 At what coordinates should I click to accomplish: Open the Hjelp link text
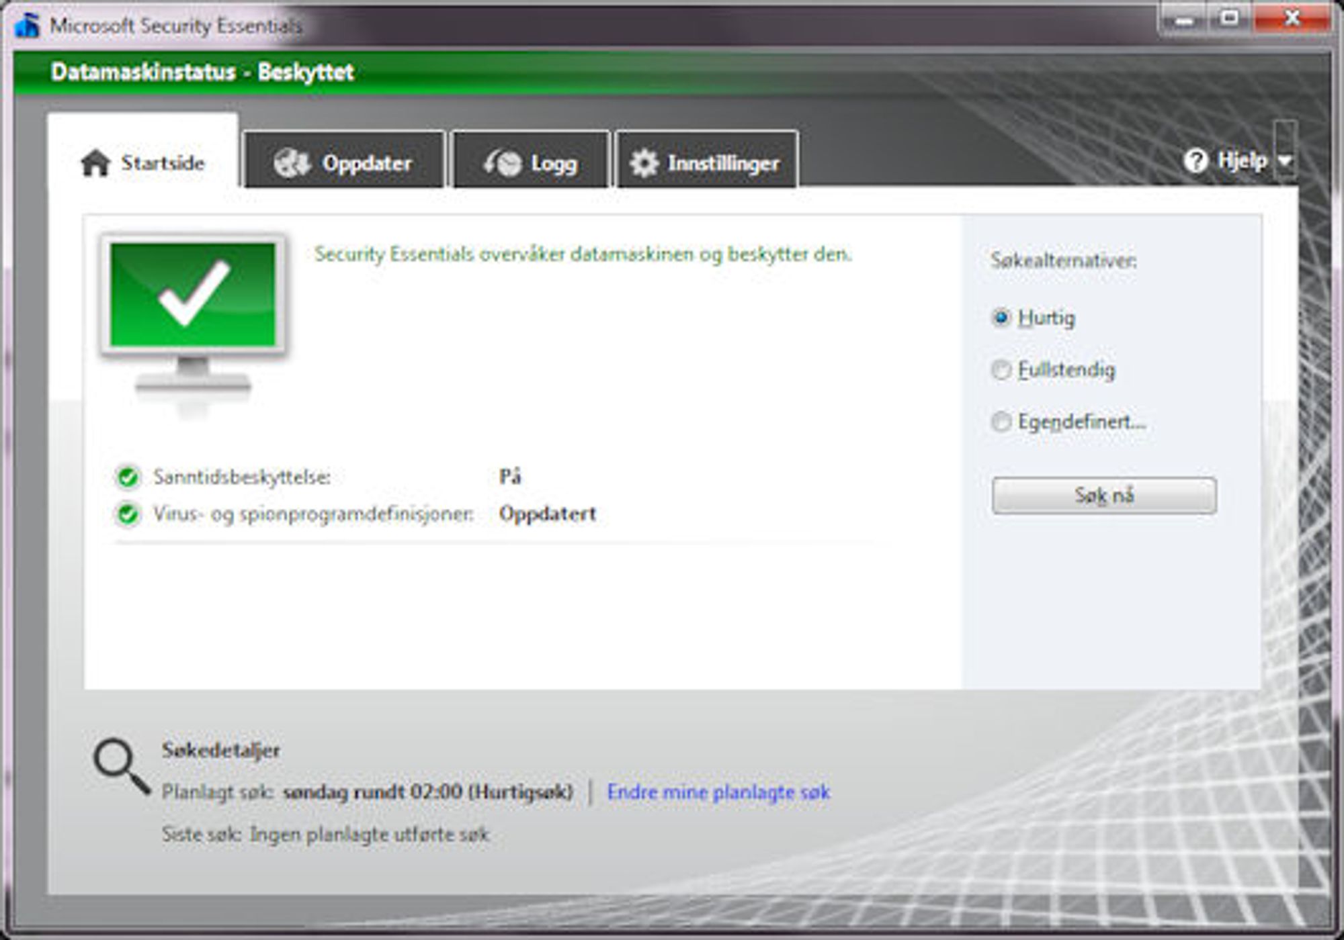click(x=1242, y=161)
